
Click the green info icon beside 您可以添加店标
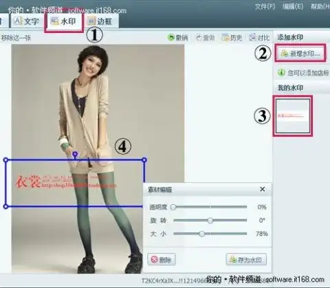coord(281,73)
